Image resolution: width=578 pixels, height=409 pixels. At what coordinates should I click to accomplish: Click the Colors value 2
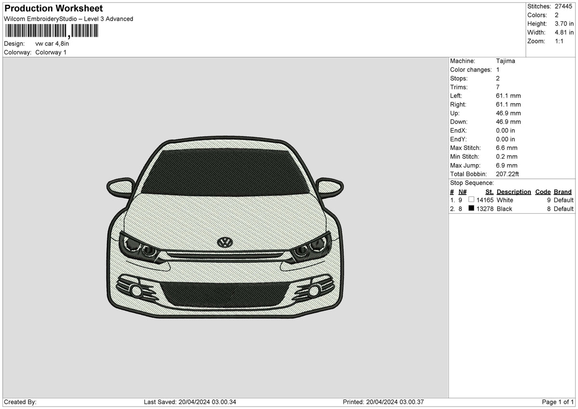click(557, 15)
